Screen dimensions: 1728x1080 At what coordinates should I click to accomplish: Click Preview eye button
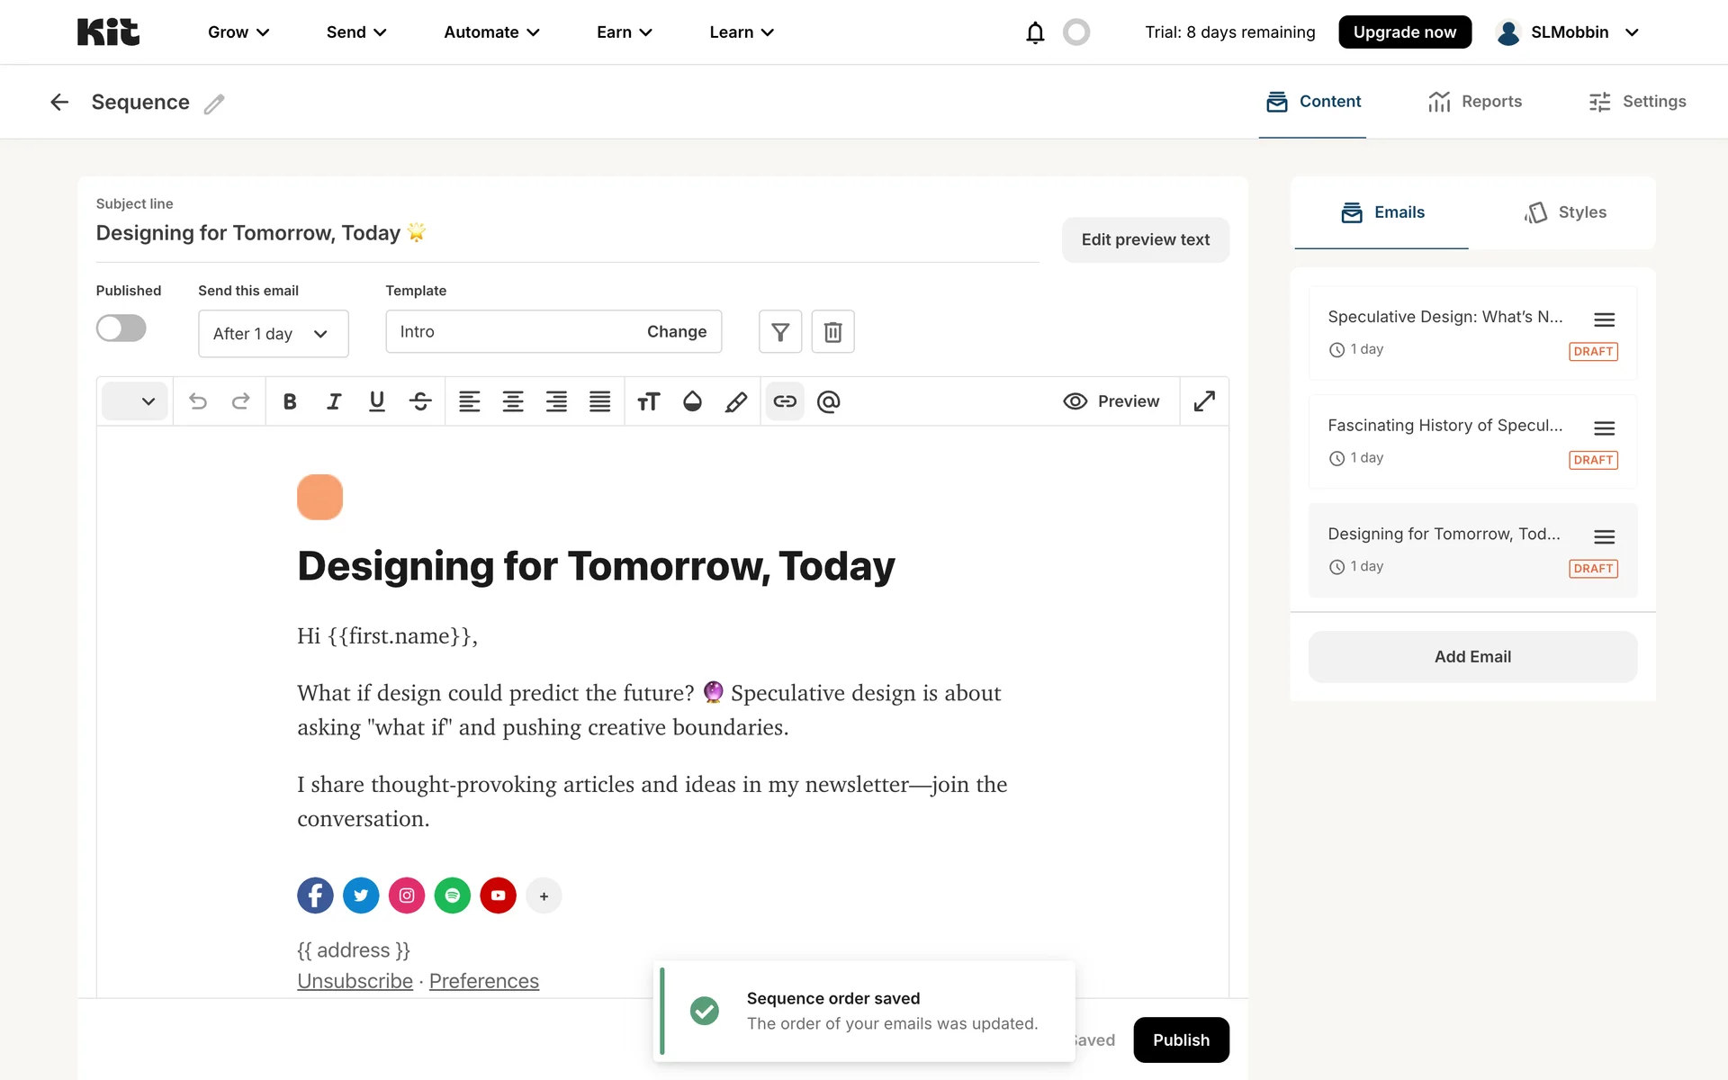[1111, 401]
